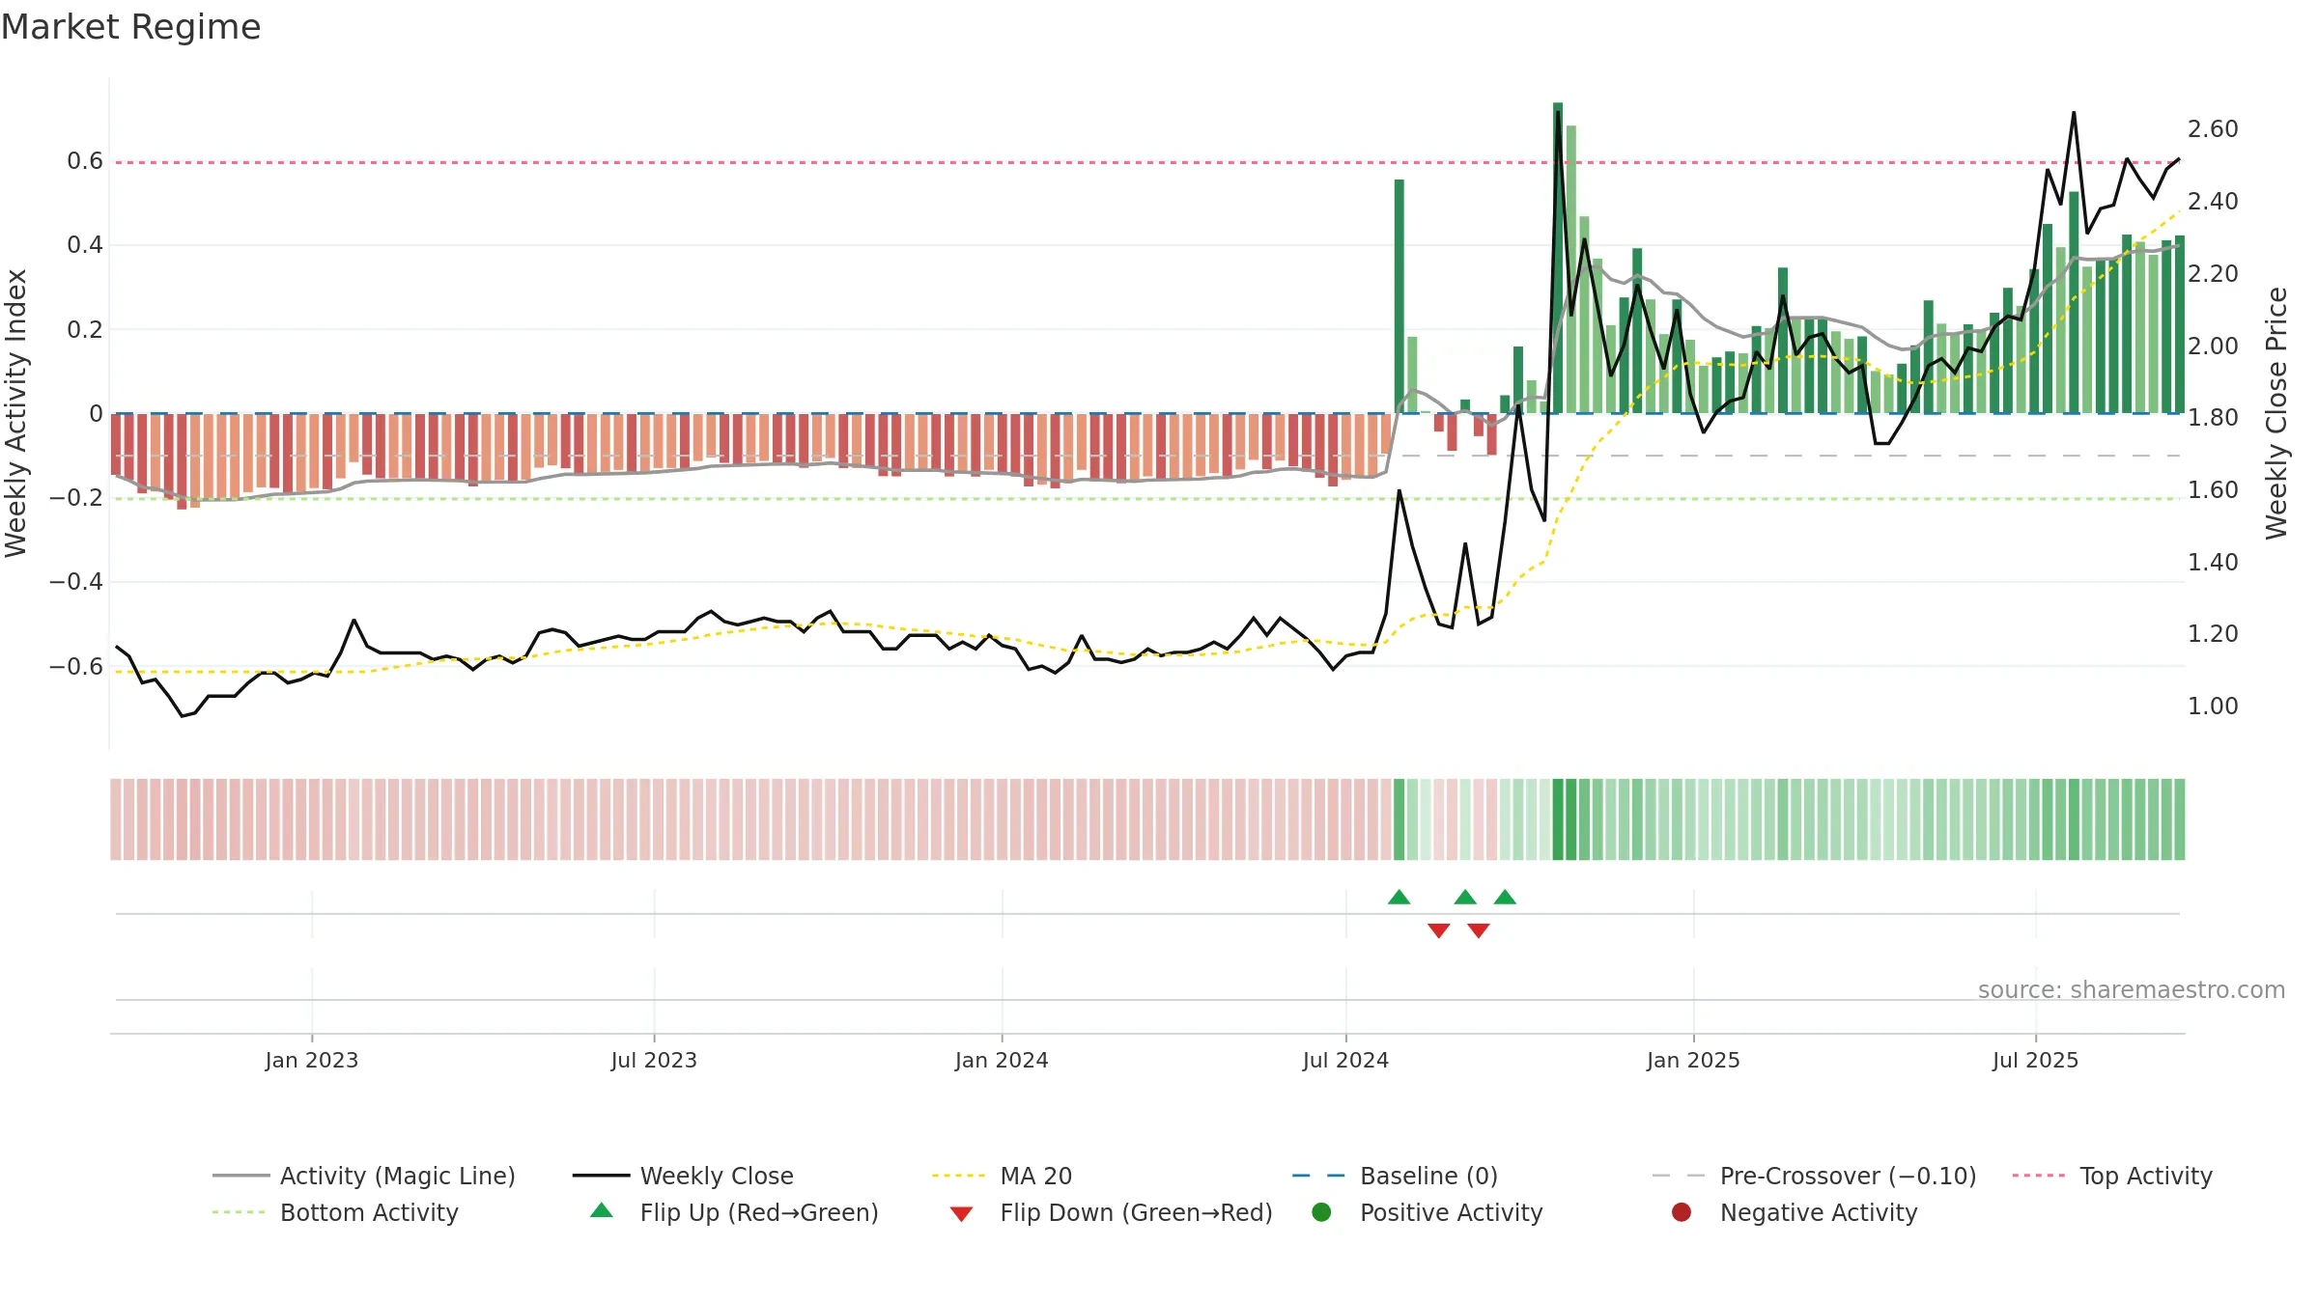Click the first green Flip Up triangle marker
This screenshot has width=2318, height=1303.
click(1399, 898)
